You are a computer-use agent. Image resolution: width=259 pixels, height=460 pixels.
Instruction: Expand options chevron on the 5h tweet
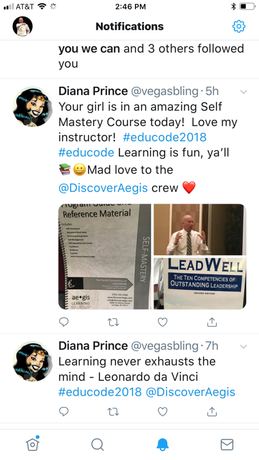point(243,92)
